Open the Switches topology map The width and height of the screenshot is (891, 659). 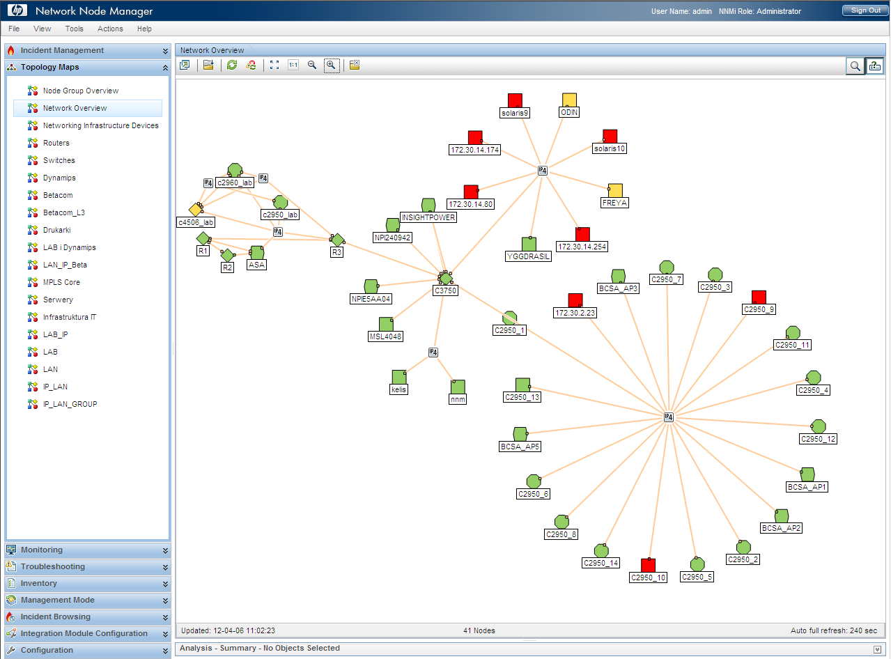(x=59, y=160)
